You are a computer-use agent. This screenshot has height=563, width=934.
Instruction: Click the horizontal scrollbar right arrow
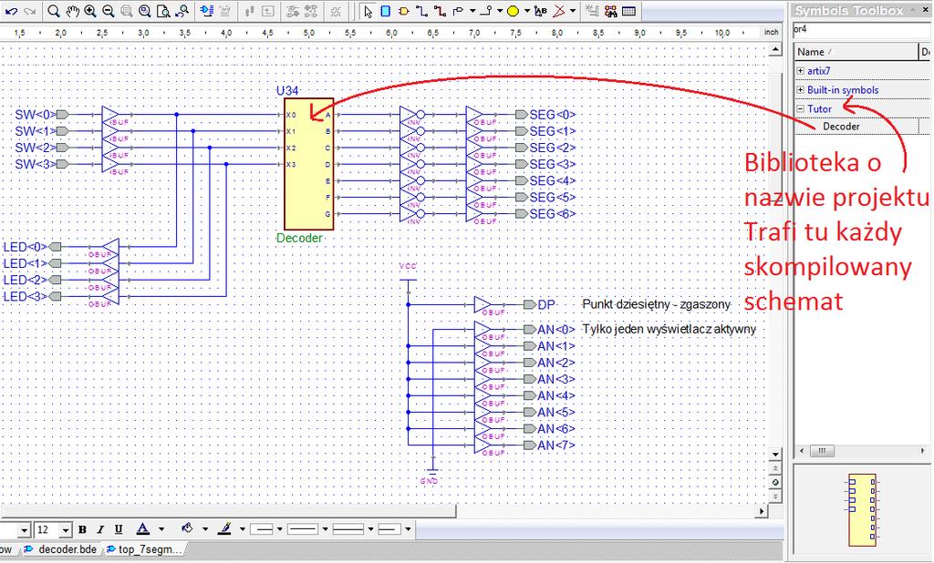click(762, 511)
